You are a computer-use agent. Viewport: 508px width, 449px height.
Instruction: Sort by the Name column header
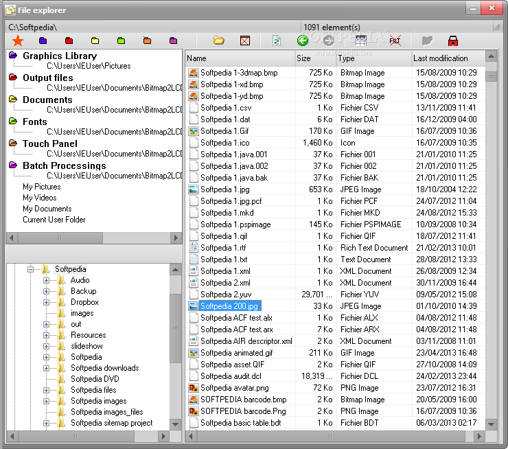coord(240,58)
